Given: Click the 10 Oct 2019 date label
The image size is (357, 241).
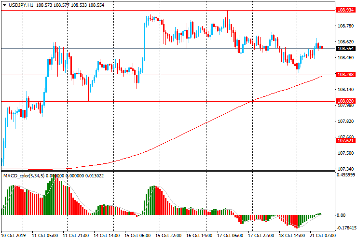Looking at the screenshot, I should click(14, 235).
